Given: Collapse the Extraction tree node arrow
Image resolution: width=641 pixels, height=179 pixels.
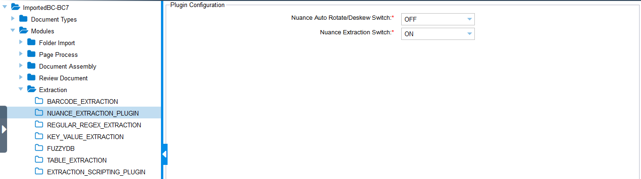Looking at the screenshot, I should coord(21,89).
